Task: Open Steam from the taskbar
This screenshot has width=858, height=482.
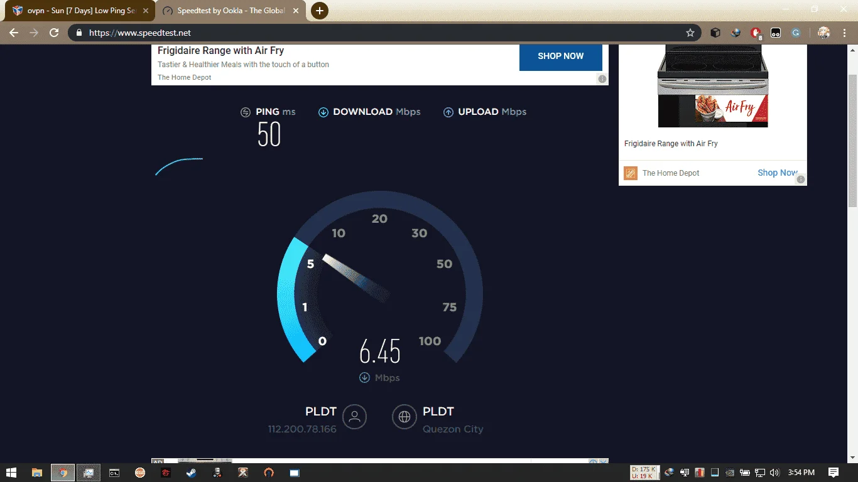Action: coord(192,473)
